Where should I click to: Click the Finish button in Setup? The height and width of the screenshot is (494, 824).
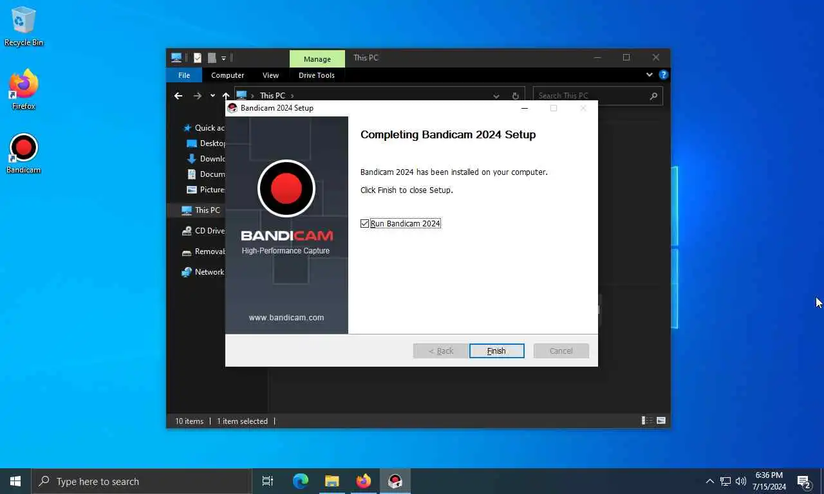(x=496, y=351)
